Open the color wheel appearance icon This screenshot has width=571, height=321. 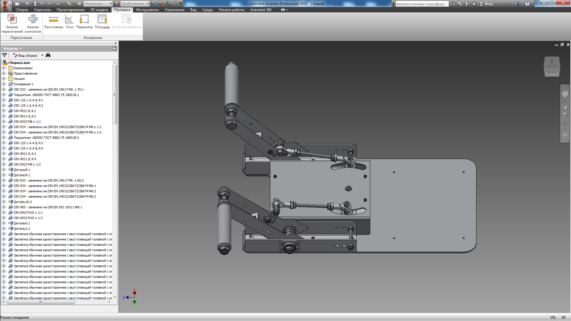(117, 4)
